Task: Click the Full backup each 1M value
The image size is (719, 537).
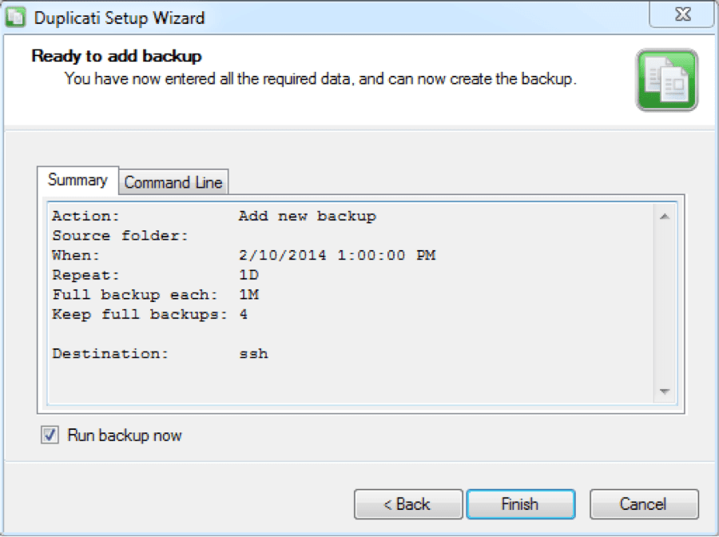Action: pos(248,295)
